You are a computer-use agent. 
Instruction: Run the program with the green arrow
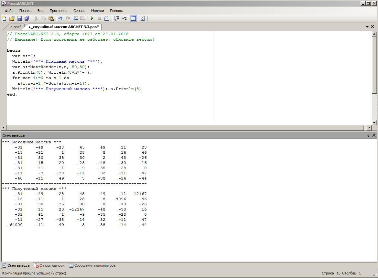coord(92,19)
